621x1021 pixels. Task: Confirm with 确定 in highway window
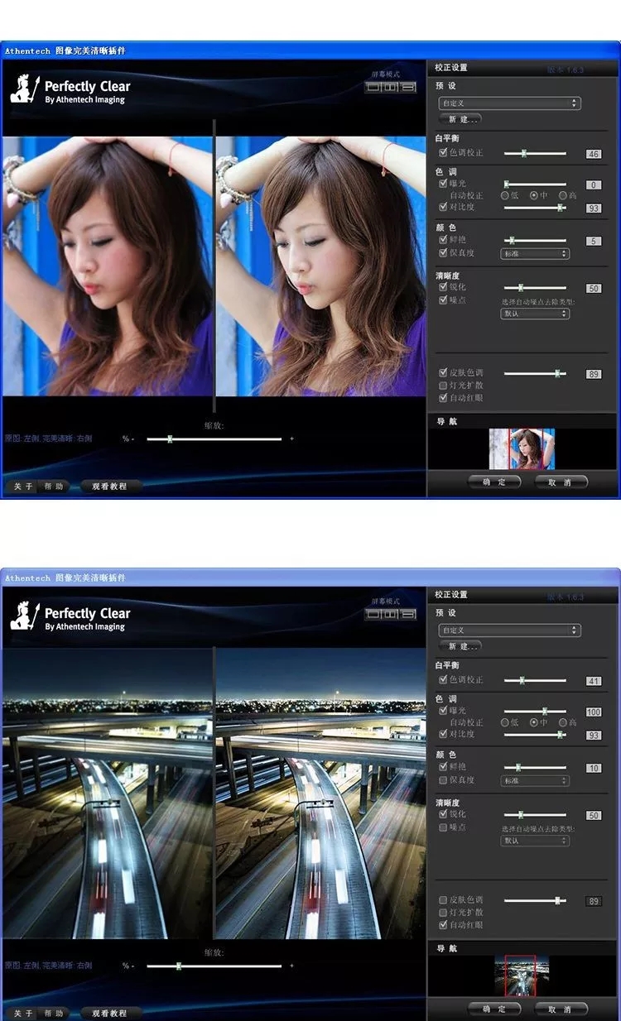tap(494, 1009)
